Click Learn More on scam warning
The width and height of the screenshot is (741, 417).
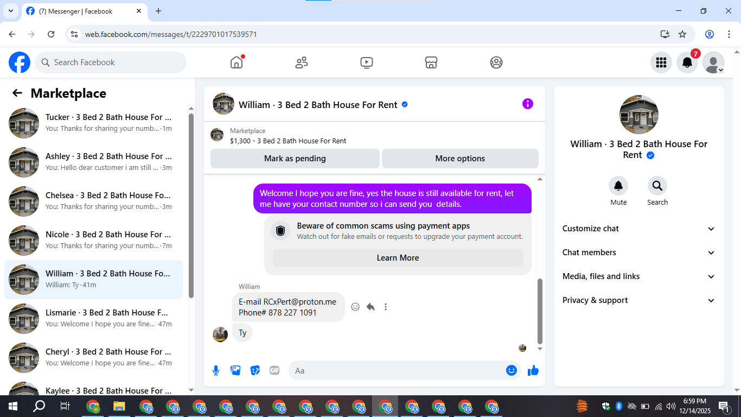398,258
